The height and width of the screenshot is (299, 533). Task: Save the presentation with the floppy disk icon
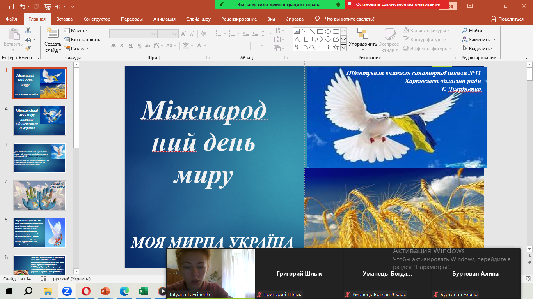11,6
